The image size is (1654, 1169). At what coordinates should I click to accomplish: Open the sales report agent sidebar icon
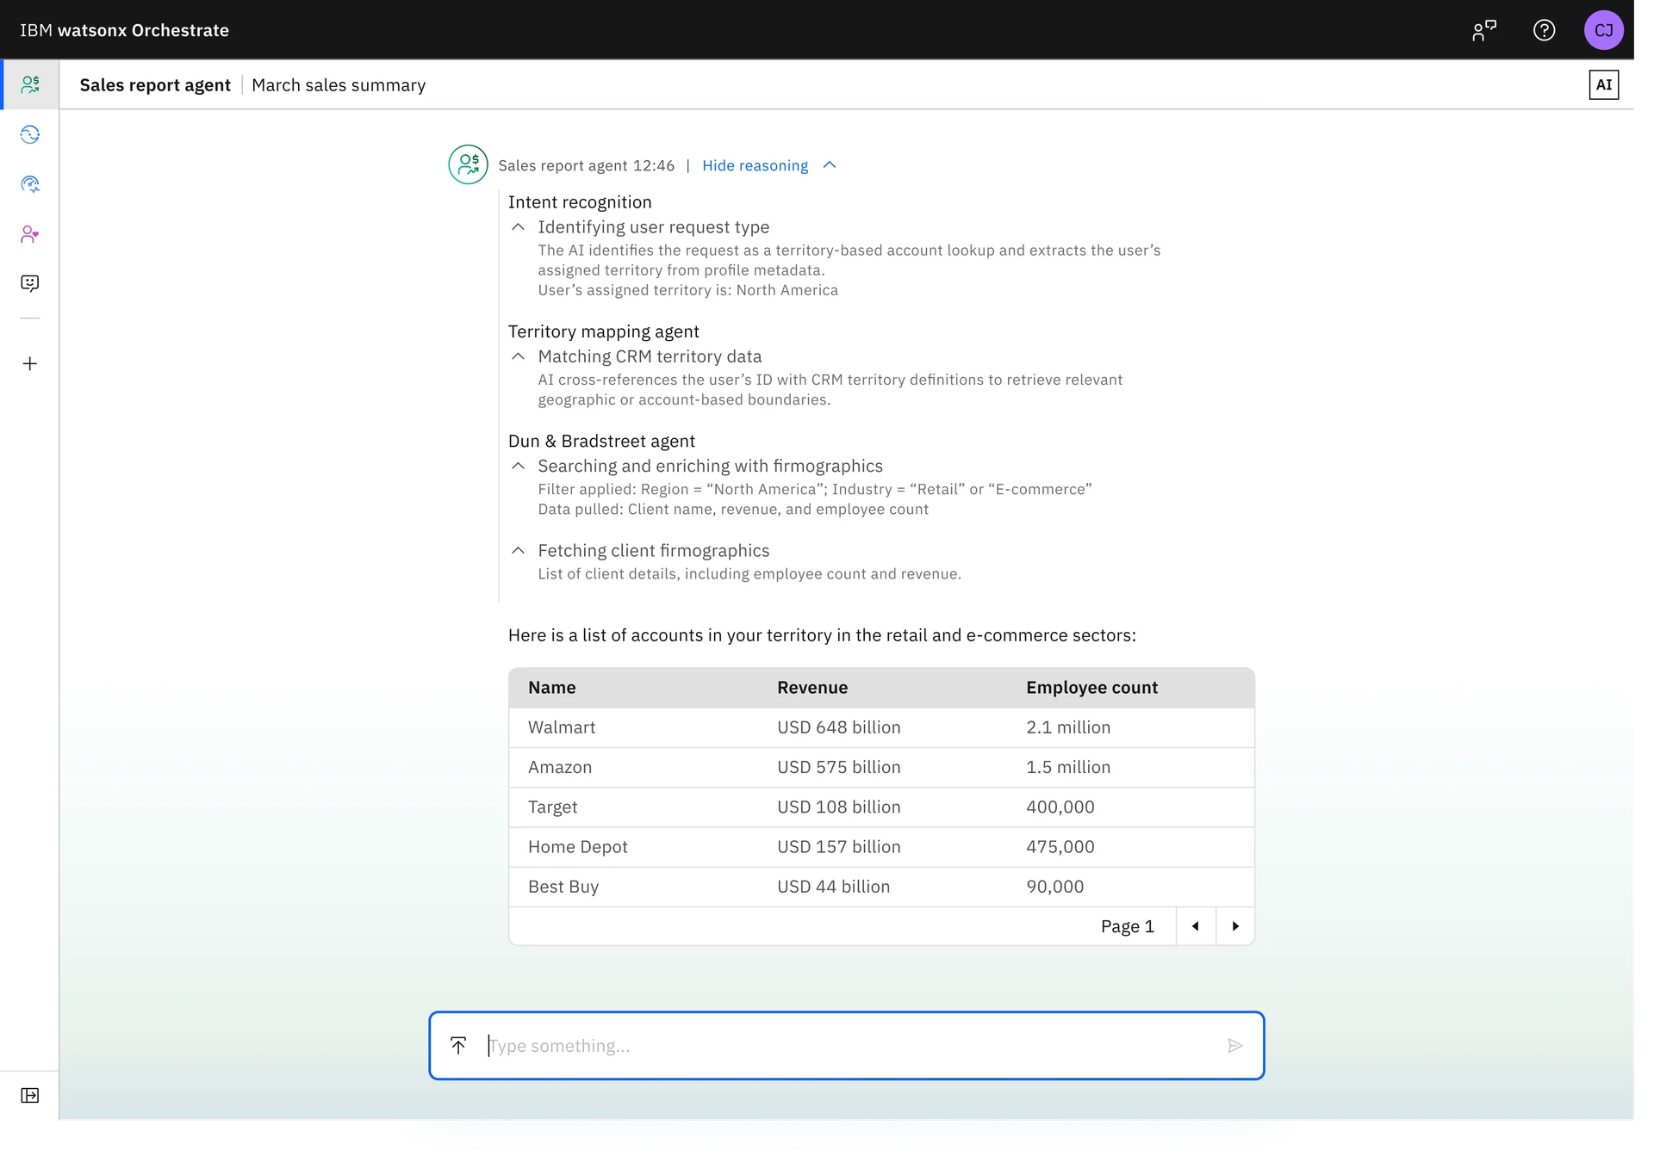point(30,84)
